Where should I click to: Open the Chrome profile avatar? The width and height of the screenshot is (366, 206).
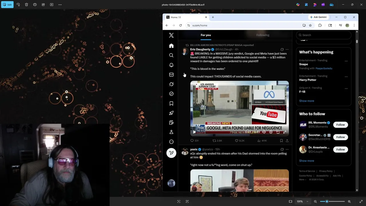347,25
